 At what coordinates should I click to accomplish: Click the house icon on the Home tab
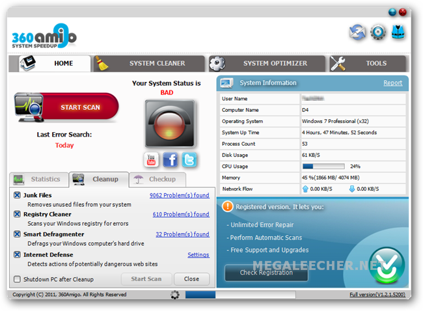tap(27, 63)
